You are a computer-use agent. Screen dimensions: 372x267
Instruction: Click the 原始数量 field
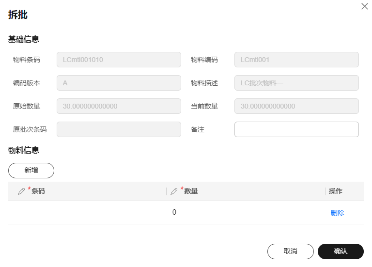click(119, 106)
